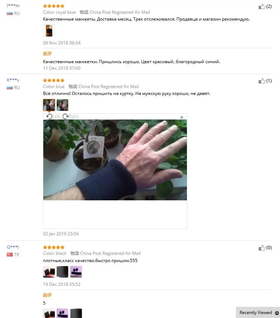Click the enlarged hand with blue cuff photo
280x318 pixels.
[x=115, y=160]
